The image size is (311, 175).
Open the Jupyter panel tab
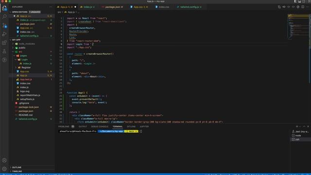pos(144,126)
